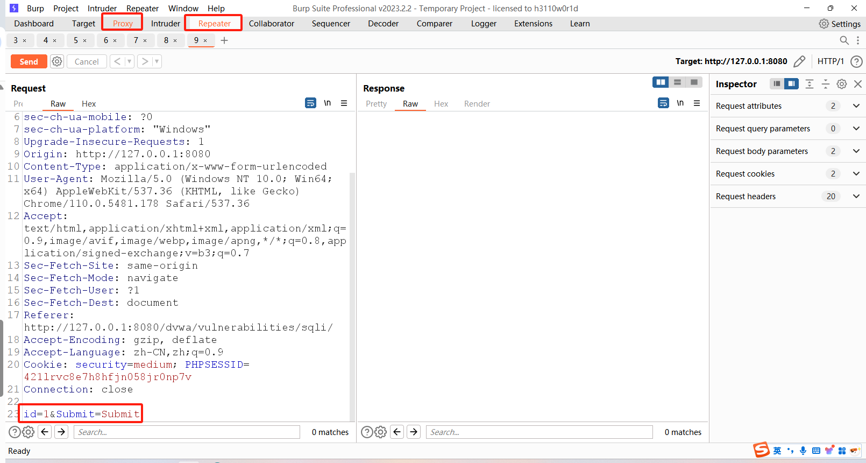The height and width of the screenshot is (463, 866).
Task: Close Repeater tab 5
Action: 84,40
